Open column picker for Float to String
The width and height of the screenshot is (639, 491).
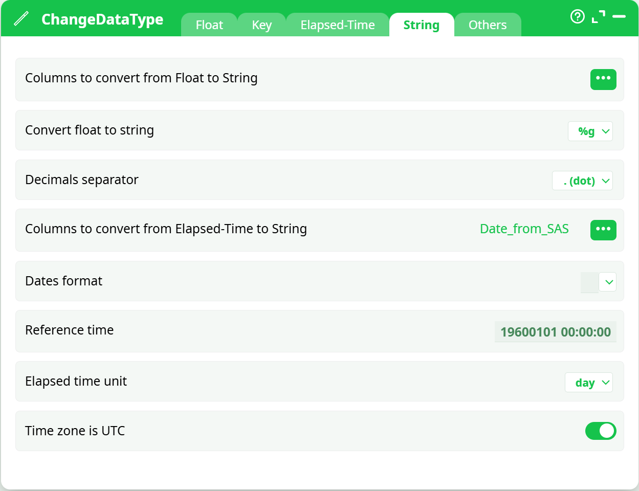coord(603,79)
